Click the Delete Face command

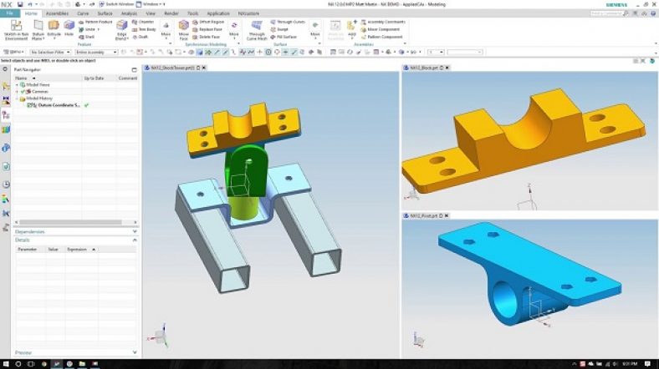tap(207, 37)
